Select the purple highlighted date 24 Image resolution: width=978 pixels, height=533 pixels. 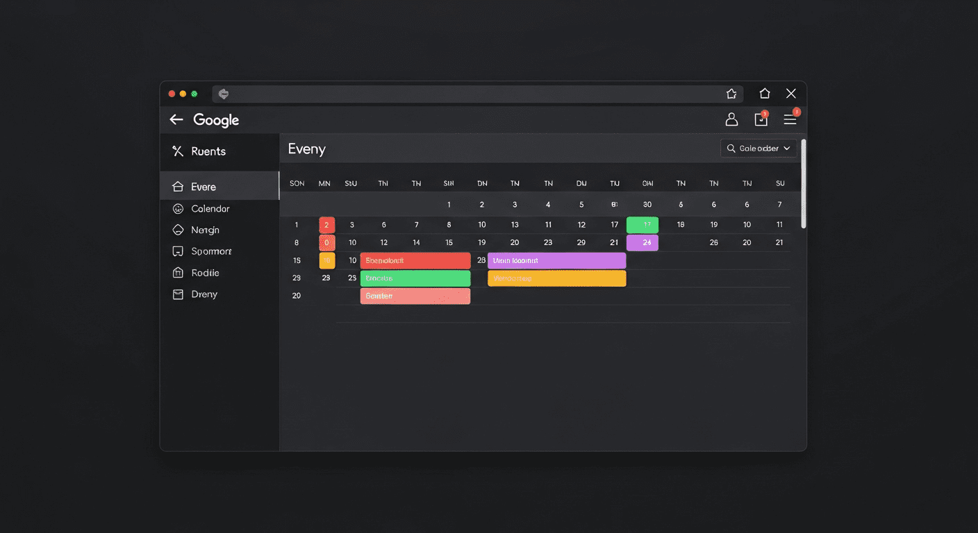[643, 242]
